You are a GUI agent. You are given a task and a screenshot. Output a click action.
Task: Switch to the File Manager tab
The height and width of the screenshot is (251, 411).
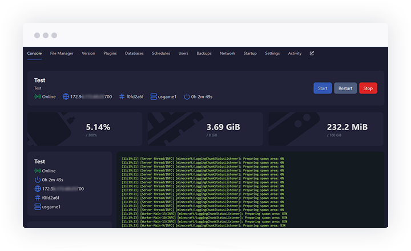click(x=62, y=53)
